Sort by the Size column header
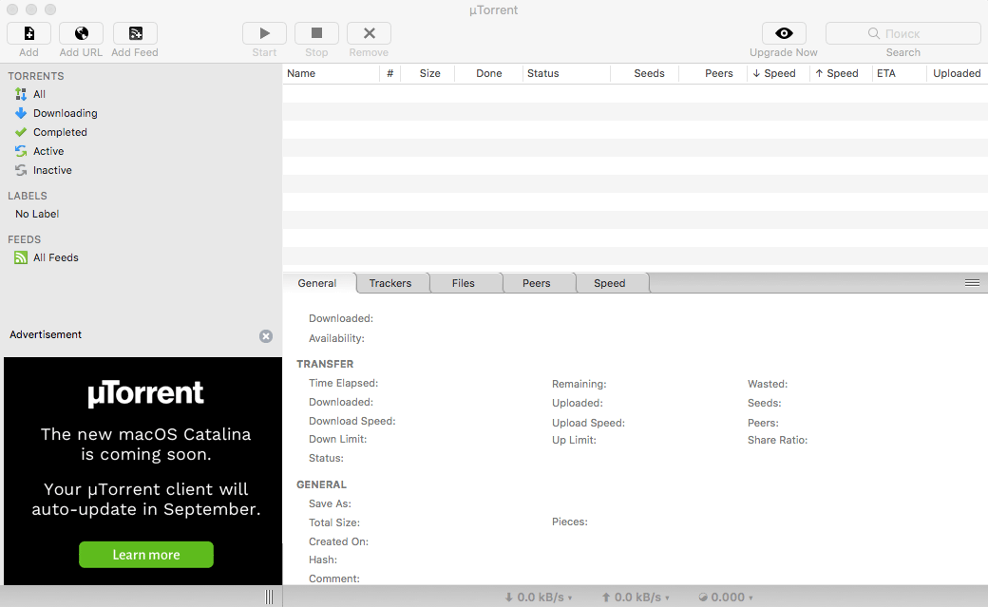Viewport: 988px width, 607px height. click(427, 73)
